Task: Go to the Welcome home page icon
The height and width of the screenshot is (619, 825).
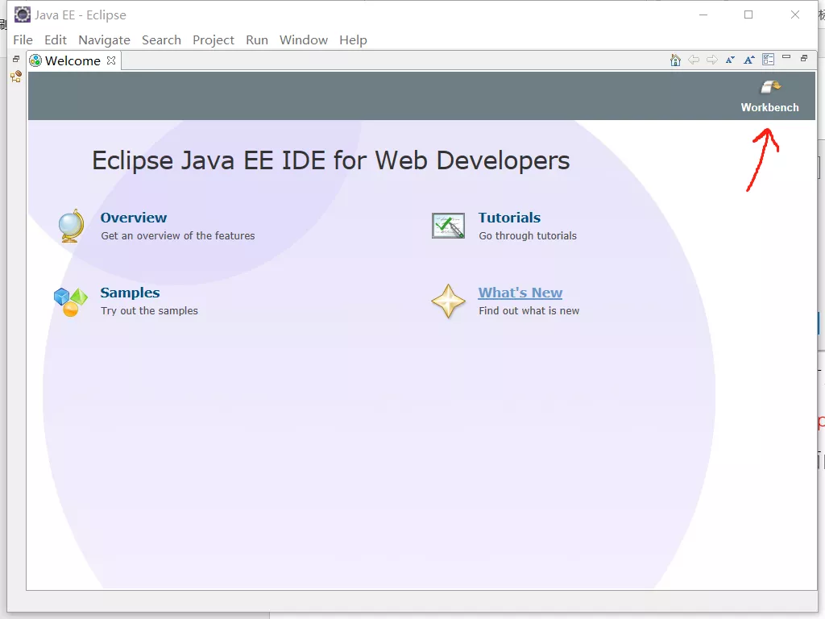Action: pos(676,60)
